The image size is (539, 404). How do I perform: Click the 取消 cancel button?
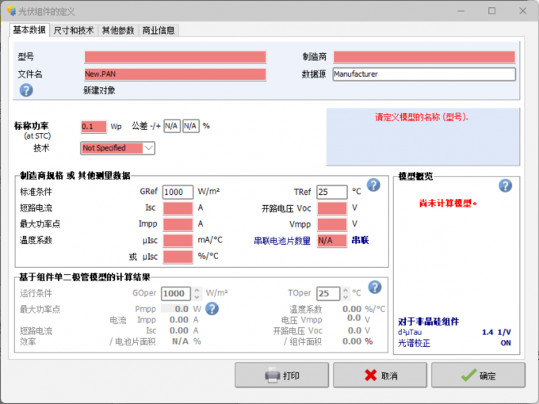pos(380,375)
